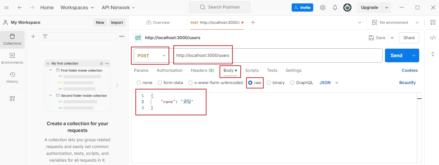The width and height of the screenshot is (439, 165).
Task: Open the Collections sidebar icon
Action: (x=12, y=39)
